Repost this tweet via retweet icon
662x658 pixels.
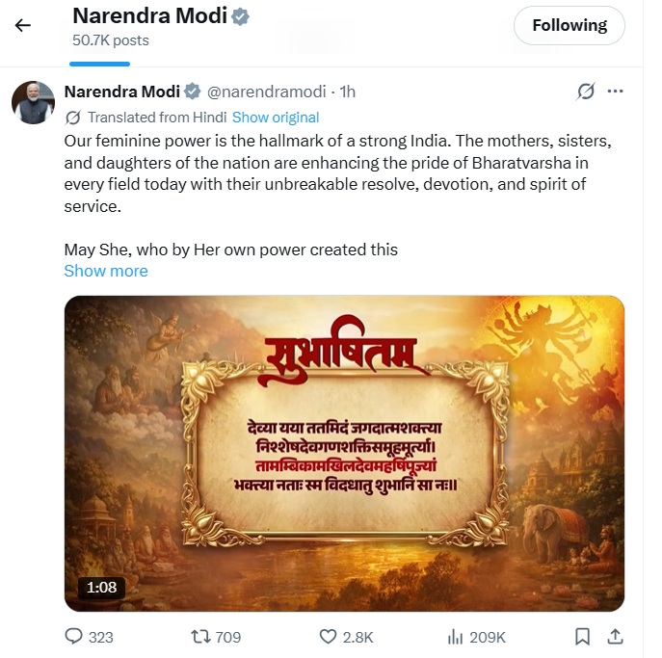[x=200, y=637]
